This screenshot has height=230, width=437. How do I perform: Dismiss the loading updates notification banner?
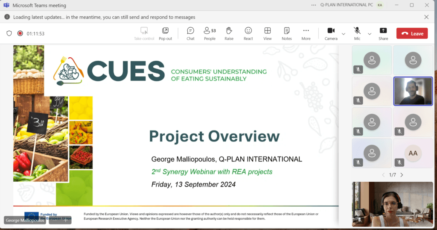pyautogui.click(x=426, y=17)
